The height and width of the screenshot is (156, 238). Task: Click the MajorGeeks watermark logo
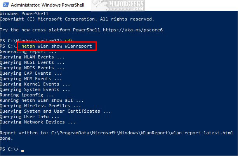point(118,5)
